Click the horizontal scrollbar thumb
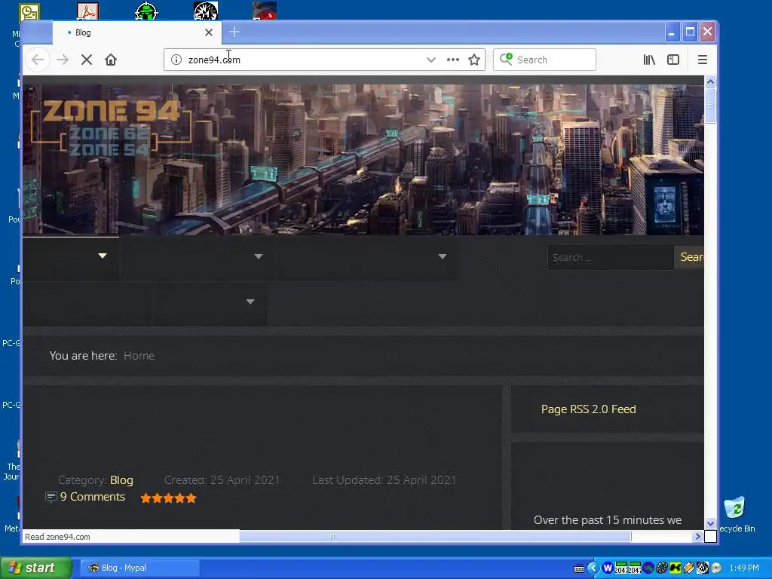 [x=435, y=537]
